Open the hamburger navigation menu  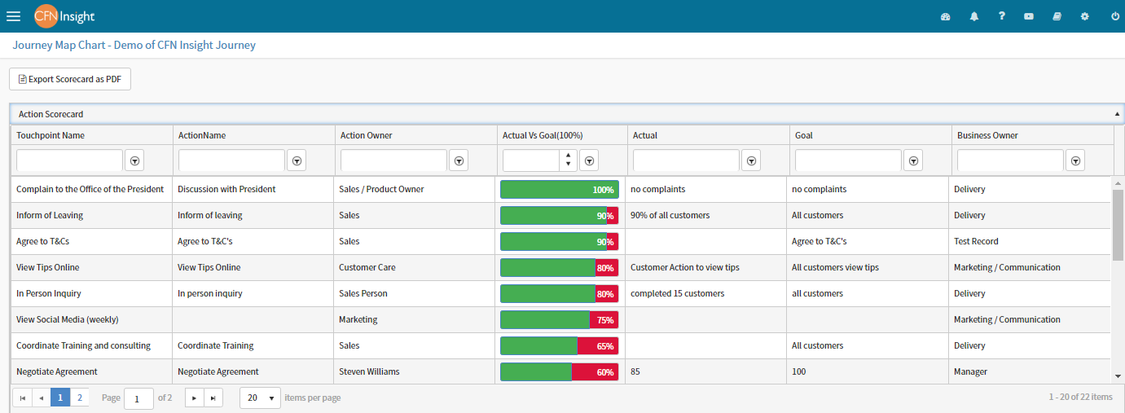13,16
